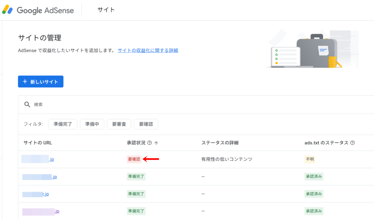This screenshot has width=374, height=219.
Task: Open the help icon next to 承認状況
Action: pos(149,143)
